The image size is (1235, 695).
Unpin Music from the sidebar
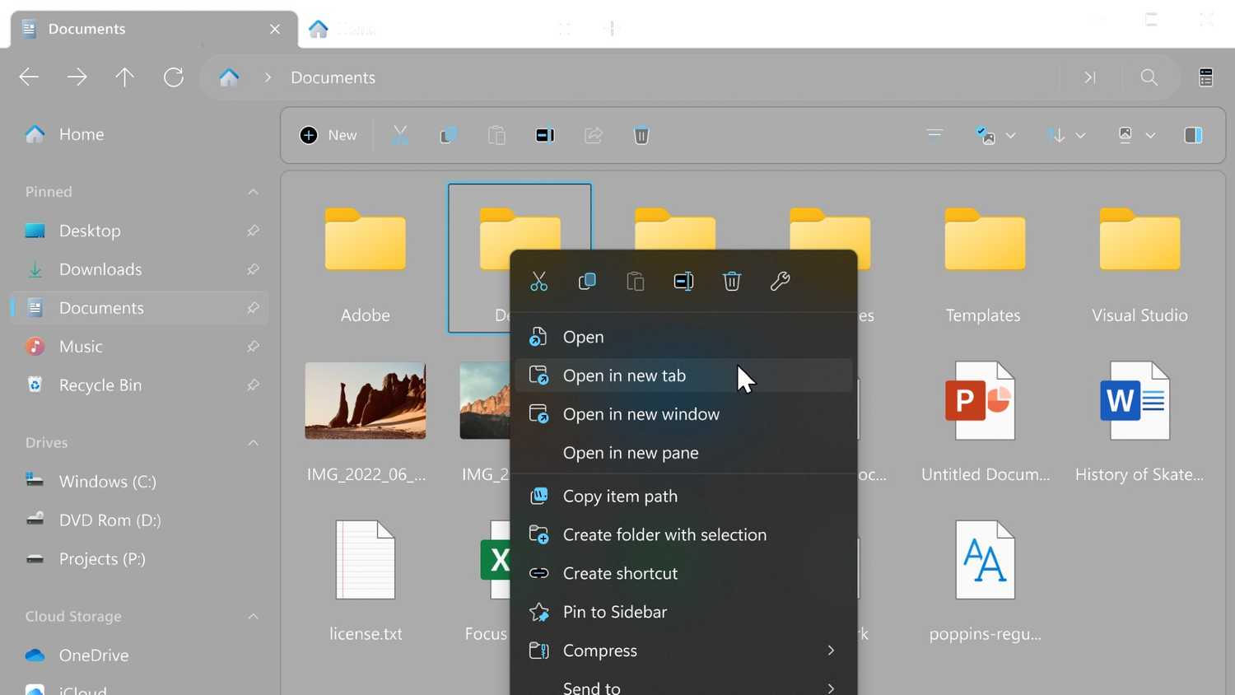point(253,347)
